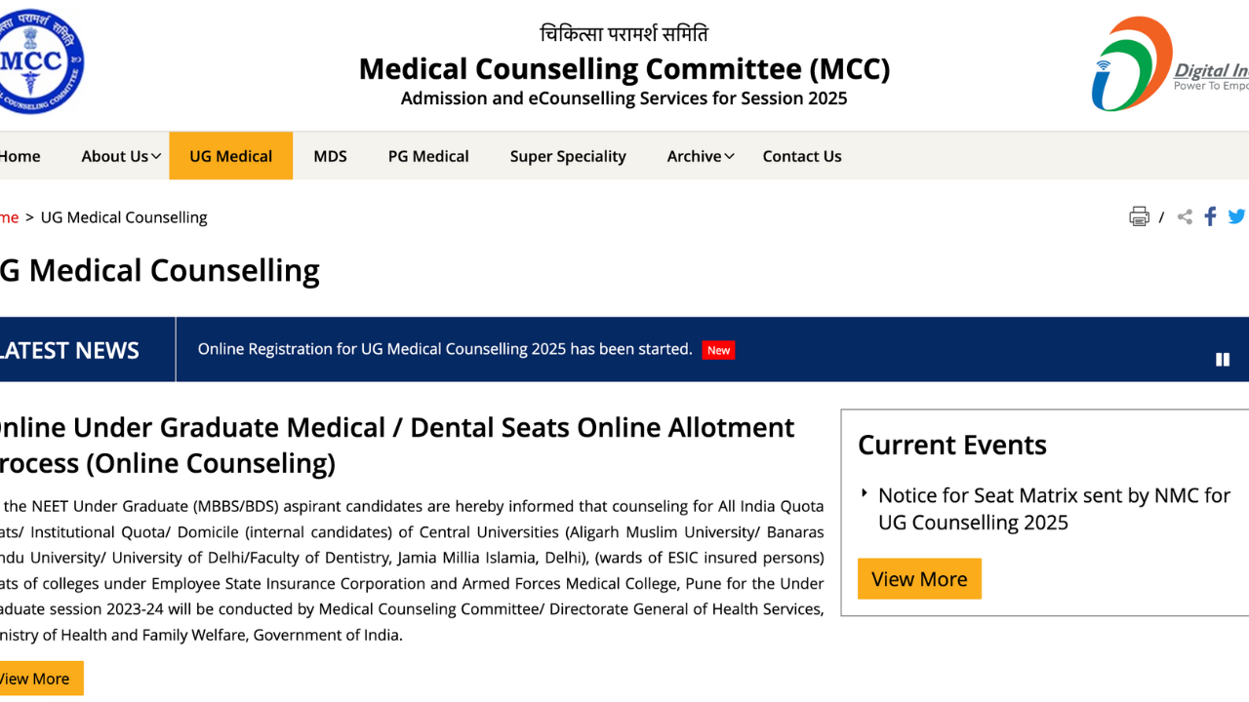Share page on Facebook

pos(1210,216)
